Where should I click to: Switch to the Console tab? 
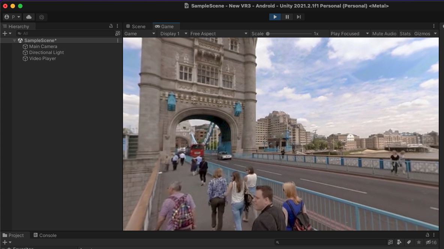point(45,235)
